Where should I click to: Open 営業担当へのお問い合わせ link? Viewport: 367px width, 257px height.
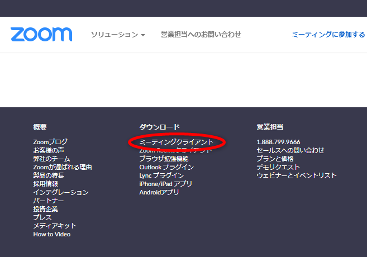(x=201, y=35)
